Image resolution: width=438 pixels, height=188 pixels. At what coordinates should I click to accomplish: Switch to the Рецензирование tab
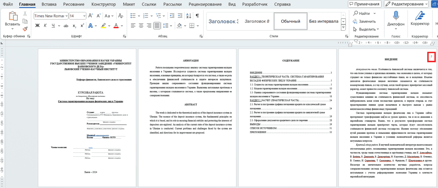coord(205,4)
